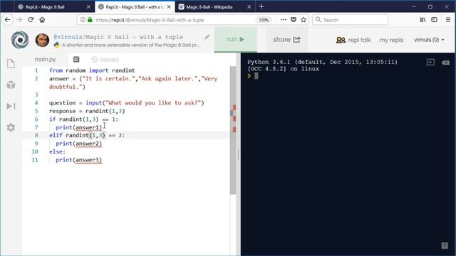Screen dimensions: 456x256
Task: Click the 'else:' code line
Action: pos(57,151)
